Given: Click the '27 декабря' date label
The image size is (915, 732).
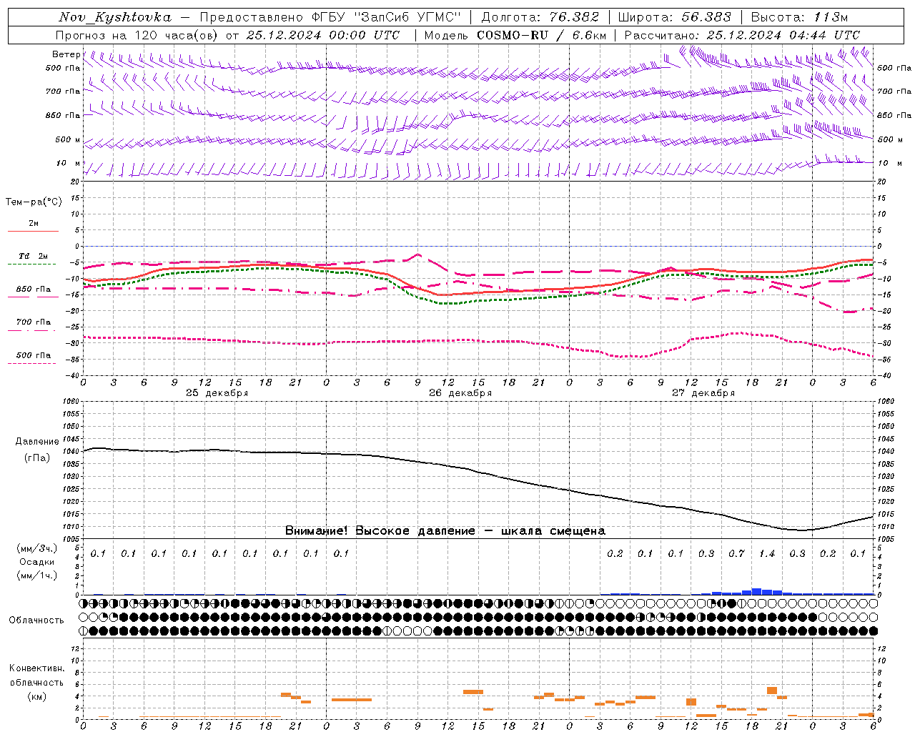Looking at the screenshot, I should 703,393.
